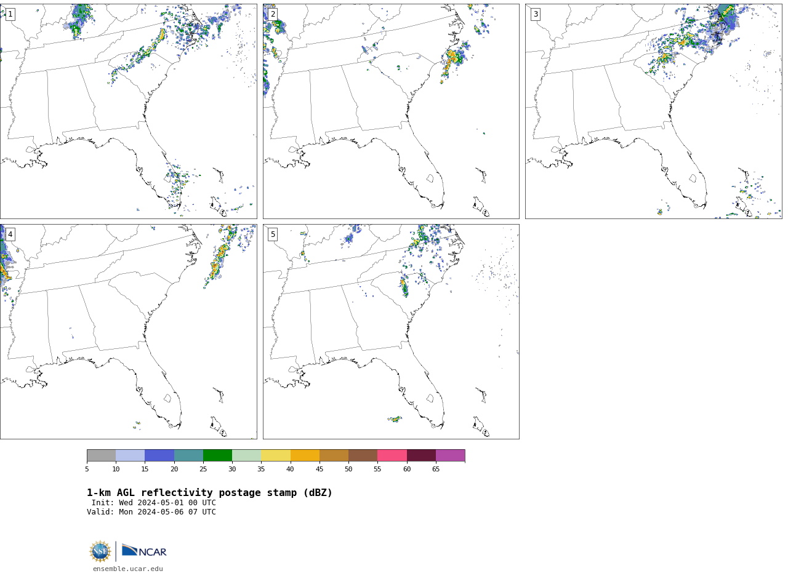788x576 pixels.
Task: Open ensemble member 5 reflectivity map
Action: click(x=391, y=332)
